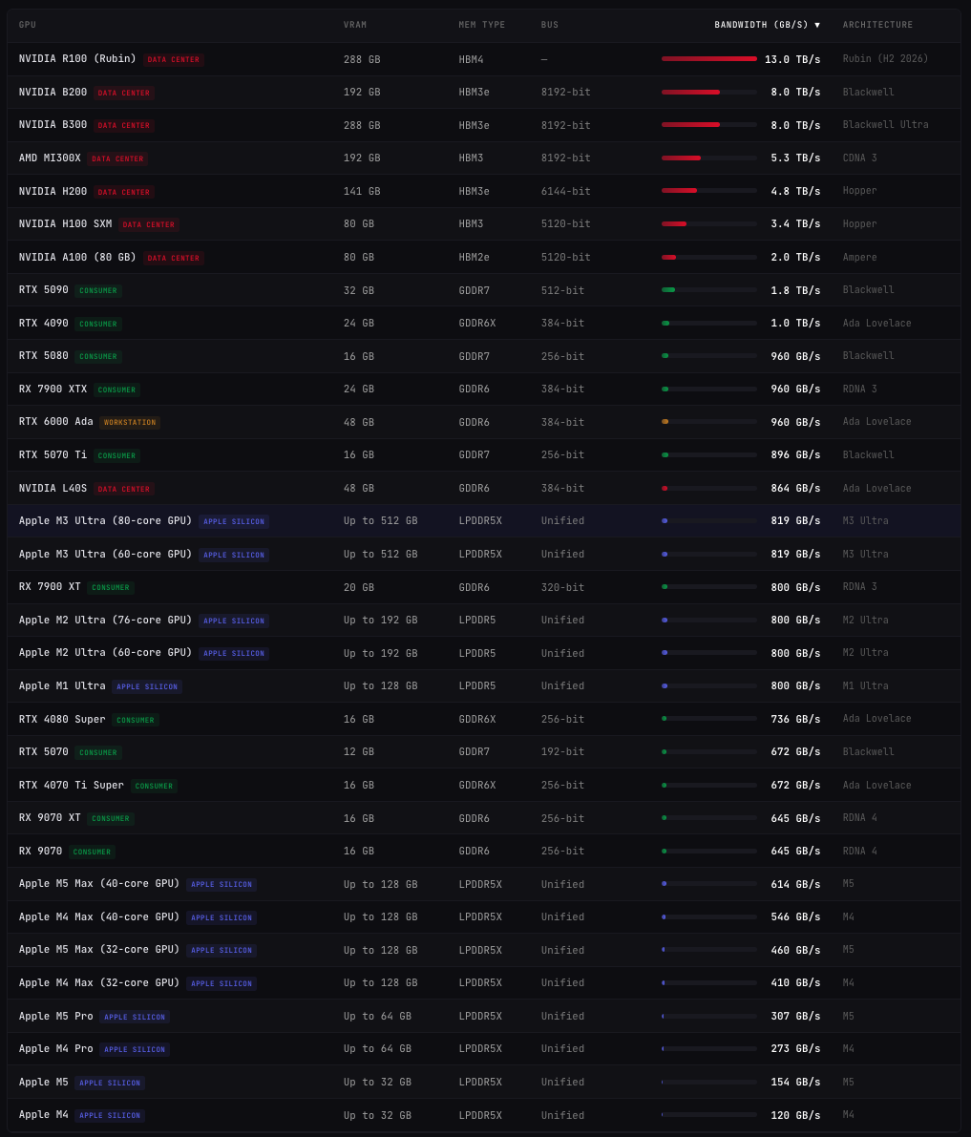Viewport: 971px width, 1137px height.
Task: Click the Blackwell Ultra architecture cell
Action: pos(885,125)
